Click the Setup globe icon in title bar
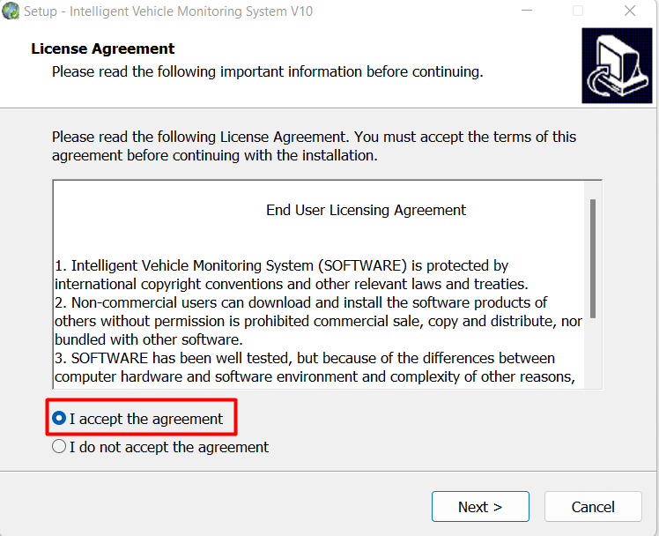 point(11,11)
